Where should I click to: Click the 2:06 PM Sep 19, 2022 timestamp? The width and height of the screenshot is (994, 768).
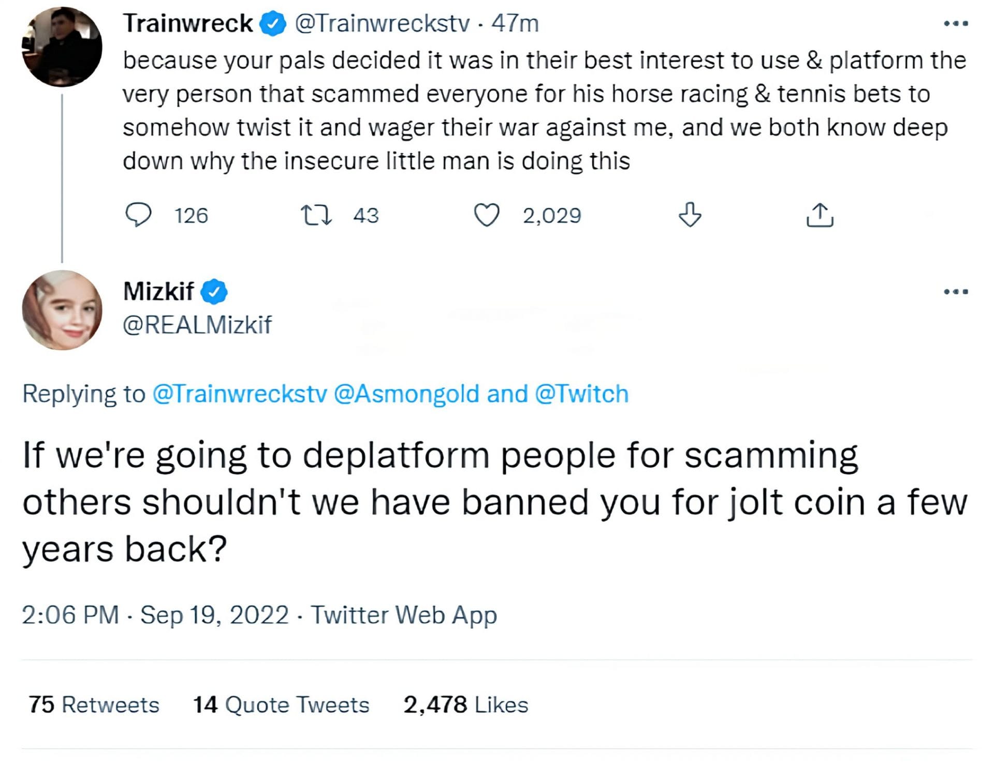155,615
